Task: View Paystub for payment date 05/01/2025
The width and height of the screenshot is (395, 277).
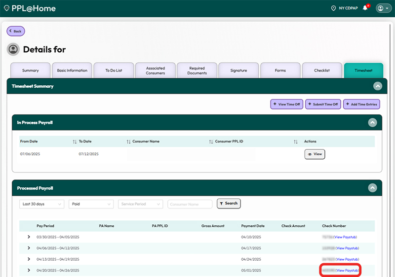Action: [x=347, y=271]
